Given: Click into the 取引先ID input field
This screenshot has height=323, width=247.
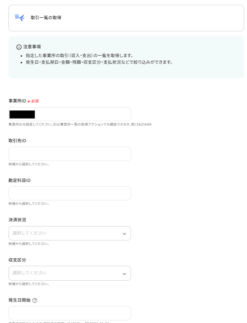Looking at the screenshot, I should tap(70, 154).
